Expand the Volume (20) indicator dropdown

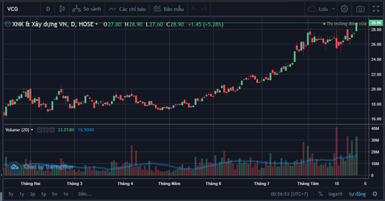[x=32, y=130]
